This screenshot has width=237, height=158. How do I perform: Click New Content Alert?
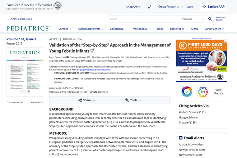(x=190, y=155)
